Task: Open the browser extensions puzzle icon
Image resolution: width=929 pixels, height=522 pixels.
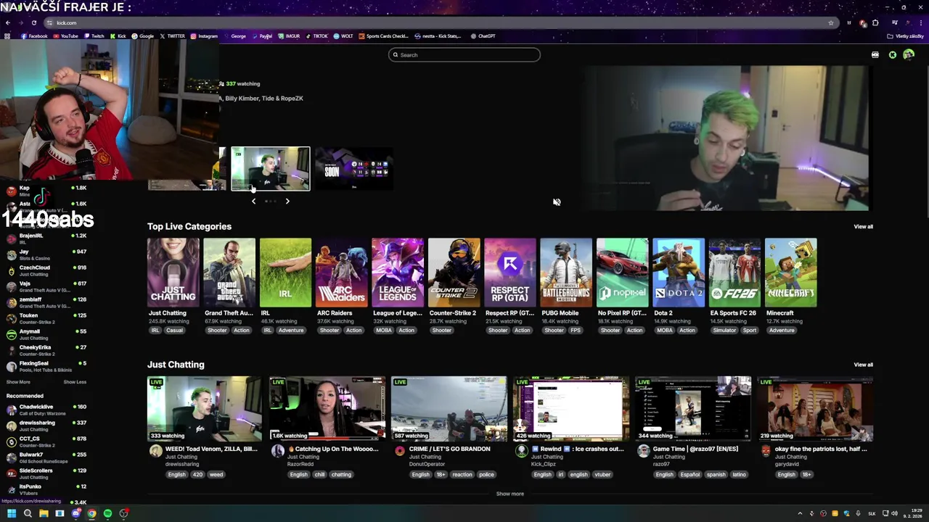Action: pyautogui.click(x=875, y=22)
